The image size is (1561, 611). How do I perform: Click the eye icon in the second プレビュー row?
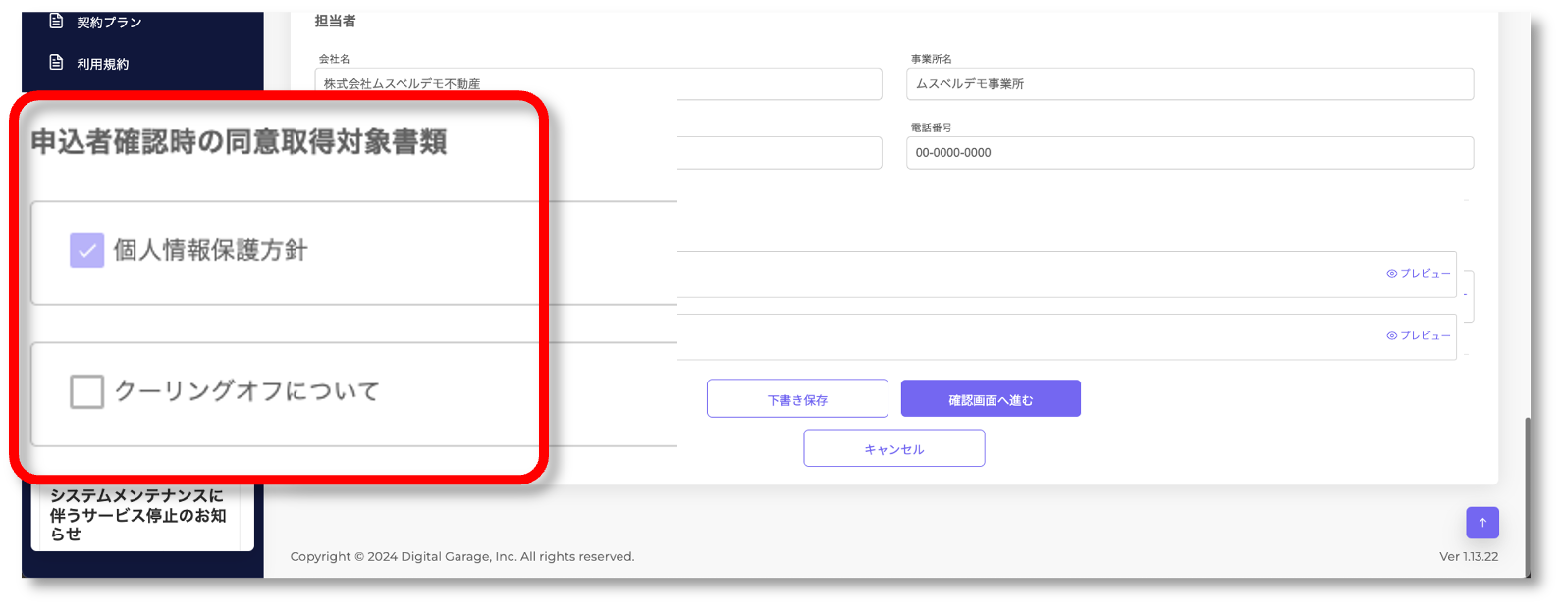click(x=1391, y=335)
